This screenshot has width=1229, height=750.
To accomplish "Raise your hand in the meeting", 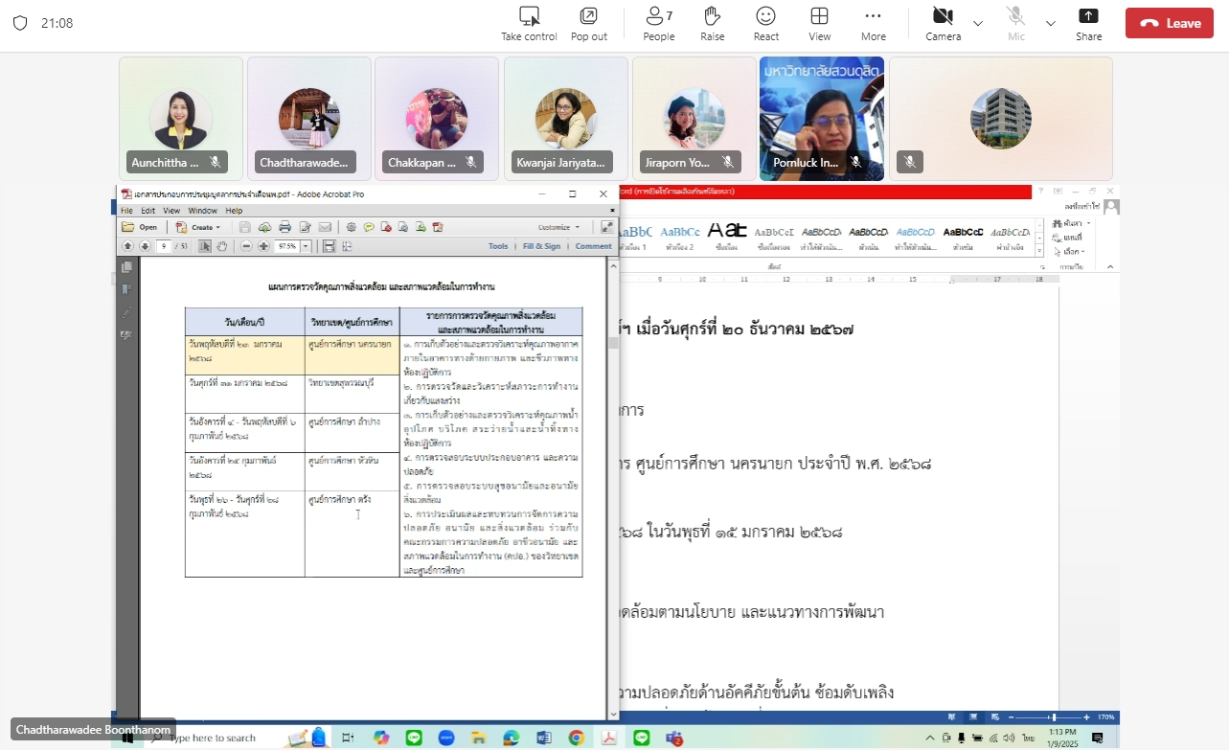I will tap(712, 24).
